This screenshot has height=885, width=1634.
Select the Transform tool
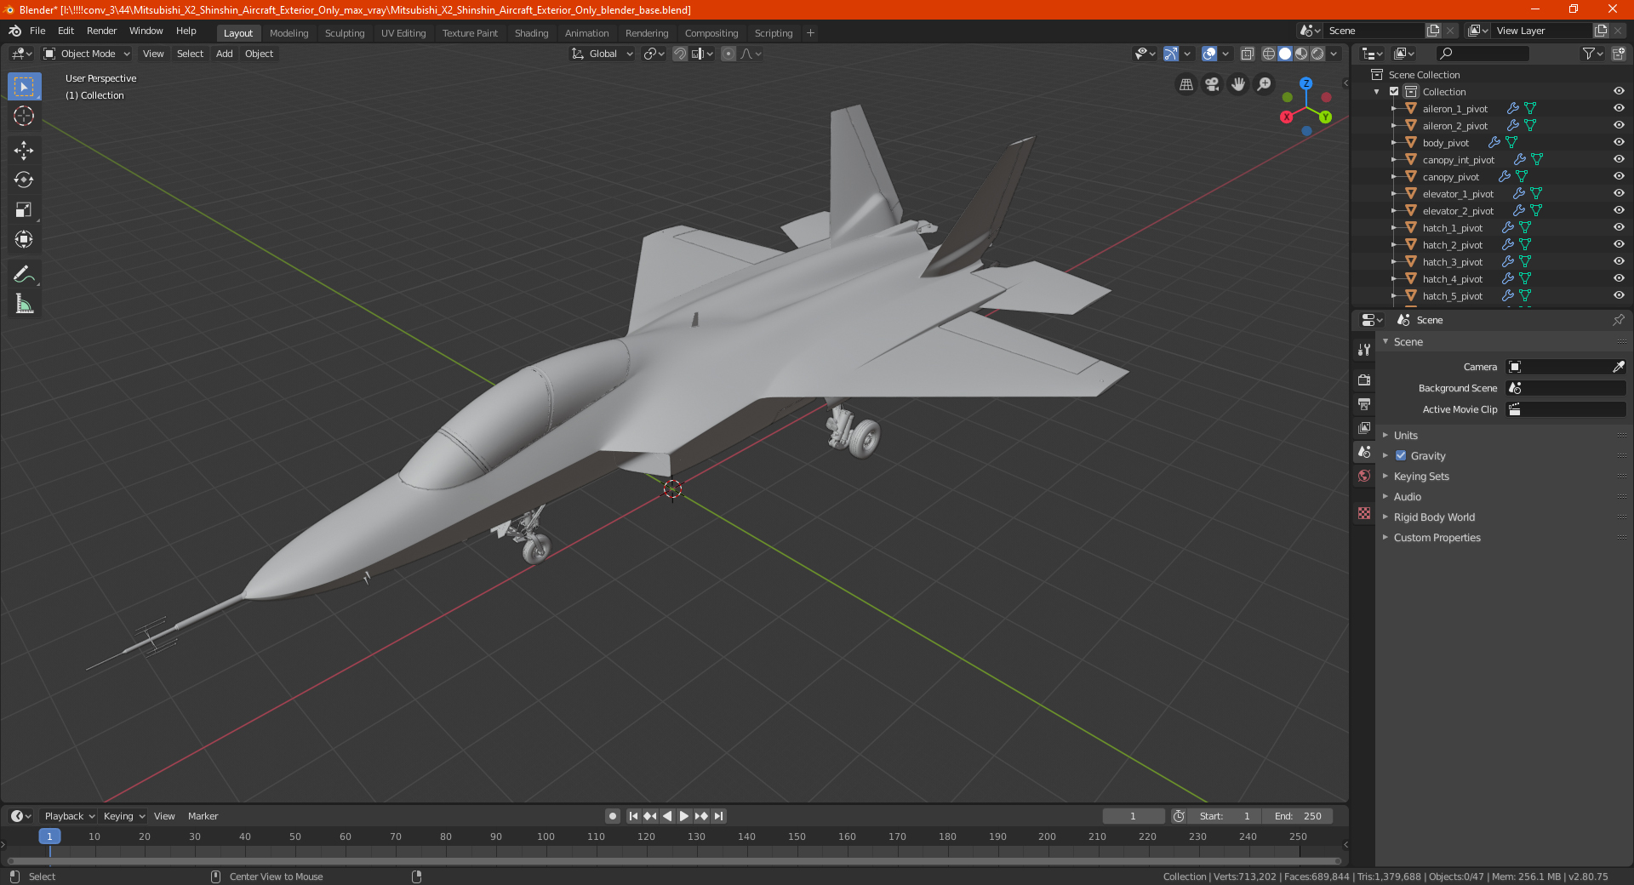click(x=24, y=239)
